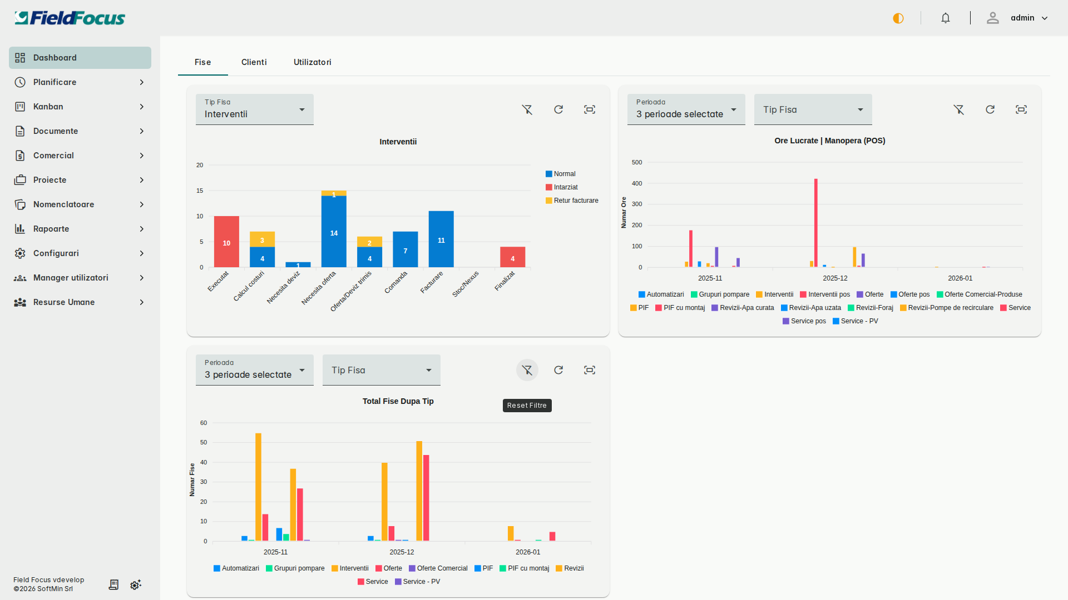
Task: Click the blue Facturare bar
Action: 441,239
